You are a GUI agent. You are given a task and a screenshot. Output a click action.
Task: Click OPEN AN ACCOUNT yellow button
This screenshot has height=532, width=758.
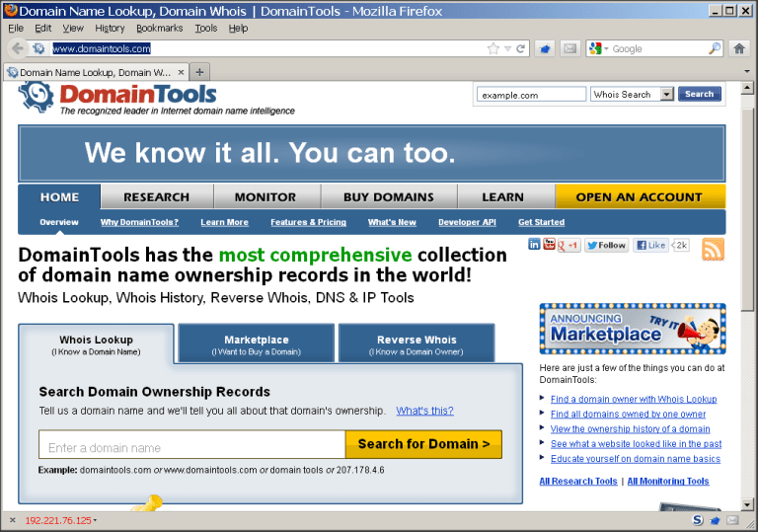640,196
